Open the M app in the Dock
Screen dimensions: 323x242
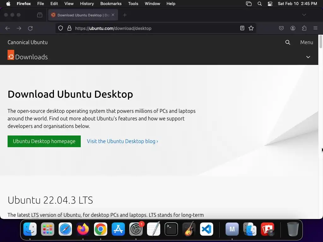pyautogui.click(x=232, y=229)
